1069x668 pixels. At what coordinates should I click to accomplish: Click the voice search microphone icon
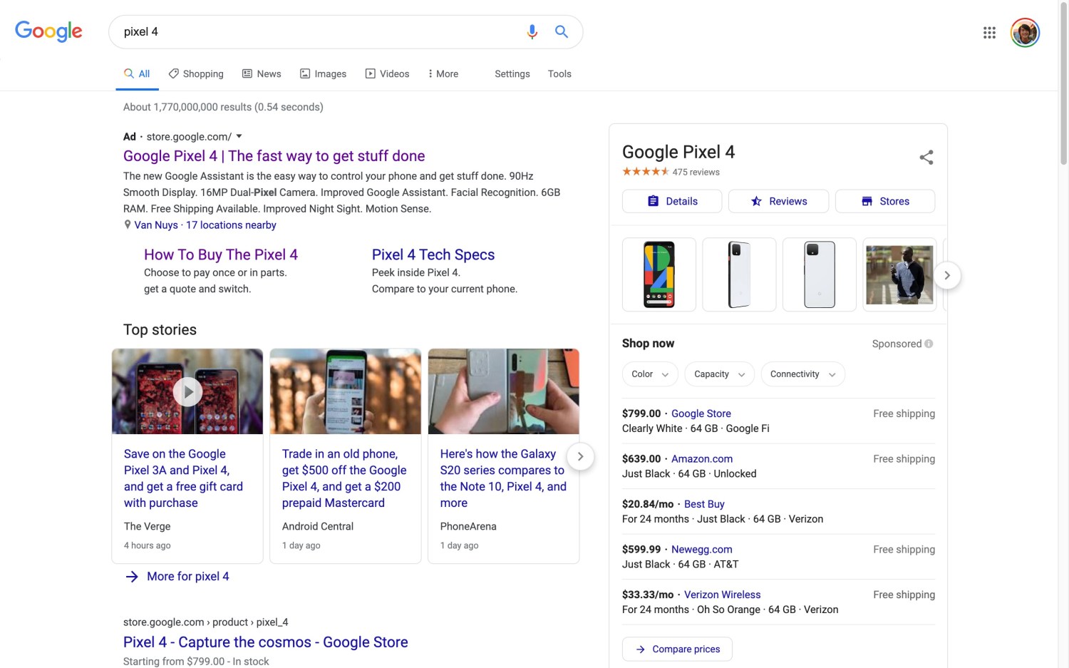click(x=532, y=32)
